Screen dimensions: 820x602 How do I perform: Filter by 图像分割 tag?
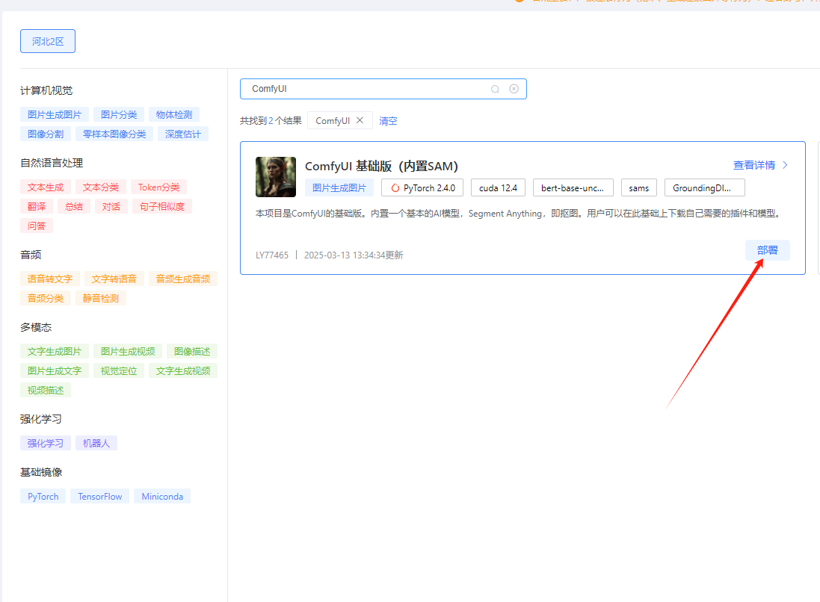pyautogui.click(x=46, y=134)
